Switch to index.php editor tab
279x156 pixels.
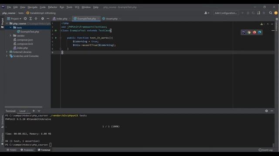coord(62,19)
